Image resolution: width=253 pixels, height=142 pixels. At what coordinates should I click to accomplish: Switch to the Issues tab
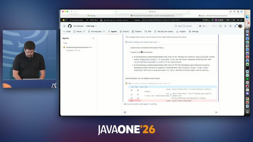pos(79,32)
